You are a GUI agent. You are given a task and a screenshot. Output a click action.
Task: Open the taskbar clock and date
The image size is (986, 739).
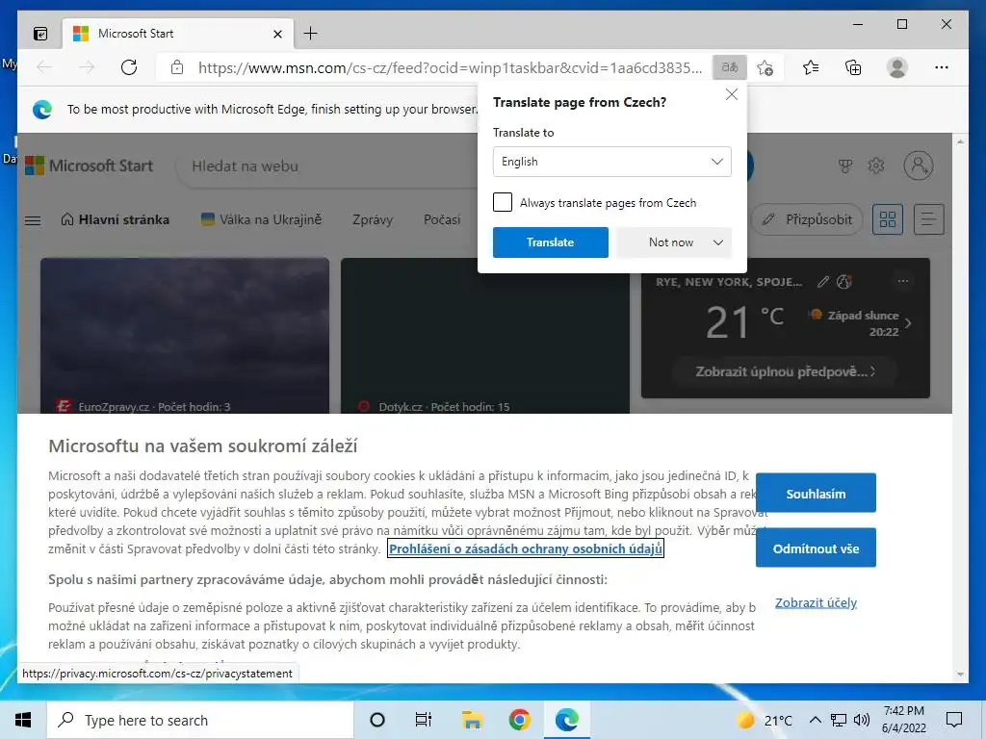[903, 720]
